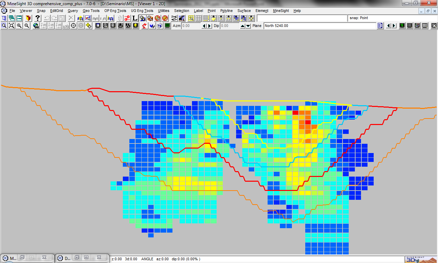Click the green grid block icon

[x=167, y=26]
